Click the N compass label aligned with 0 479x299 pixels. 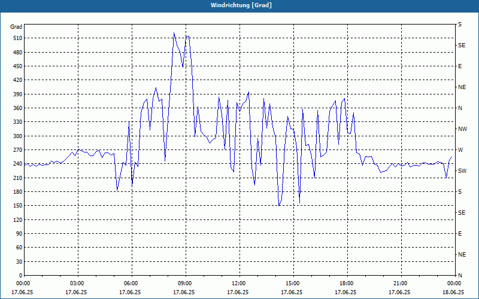460,276
